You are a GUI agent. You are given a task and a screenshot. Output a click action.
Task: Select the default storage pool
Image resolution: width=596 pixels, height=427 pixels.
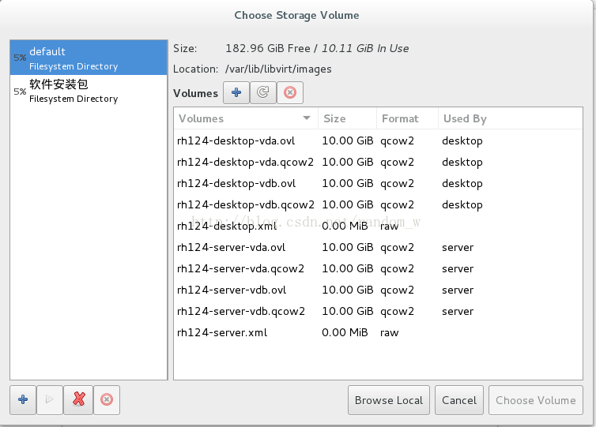coord(89,58)
